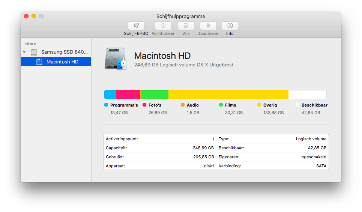Viewport: 362px width, 212px height.
Task: Click the 42,84 GB value
Action: click(311, 113)
